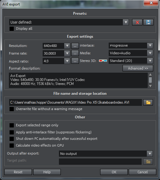This screenshot has width=160, height=180.
Task: Enable Calculate video effects on GPU
Action: [11, 146]
